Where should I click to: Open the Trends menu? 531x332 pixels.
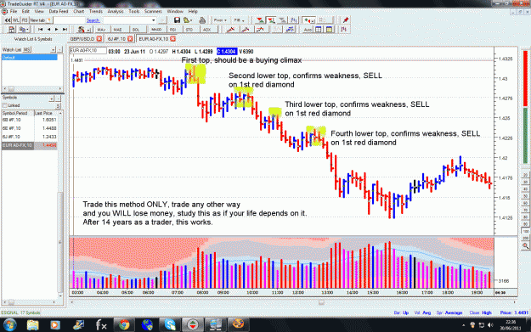pos(95,11)
